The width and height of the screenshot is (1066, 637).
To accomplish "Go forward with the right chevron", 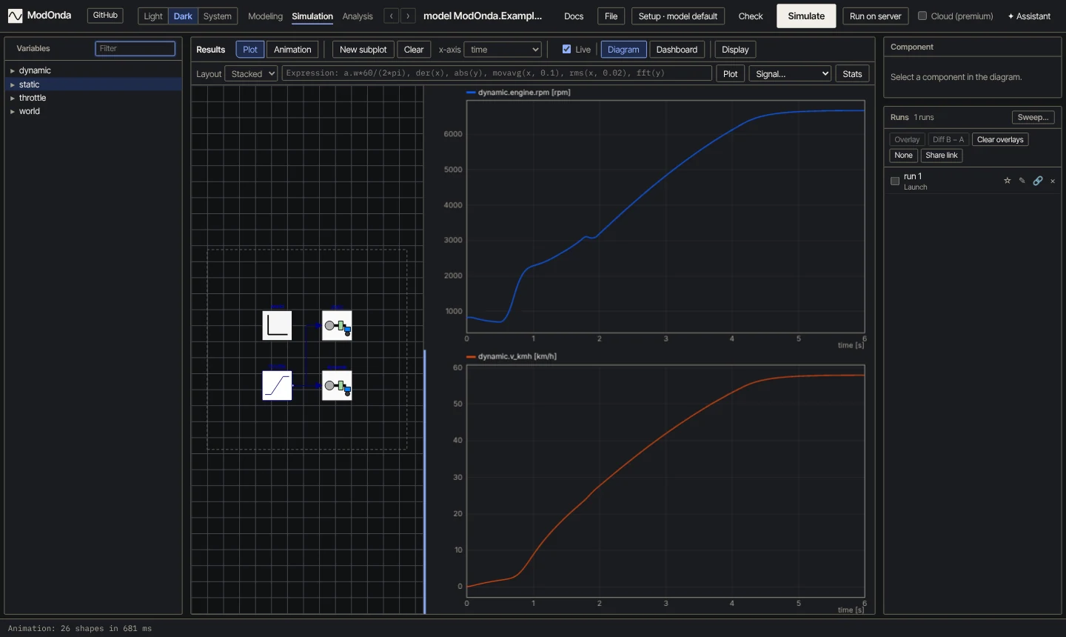I will (408, 16).
